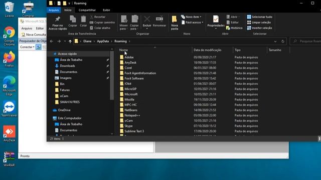Open the Novo item dropdown
The image size is (321, 180).
pyautogui.click(x=191, y=17)
